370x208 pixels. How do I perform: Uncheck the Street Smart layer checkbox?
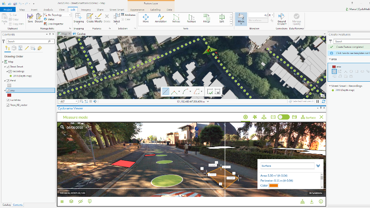click(8, 67)
